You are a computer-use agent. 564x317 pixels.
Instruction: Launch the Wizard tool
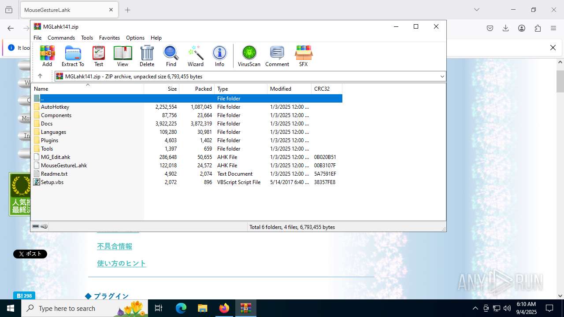coord(195,56)
